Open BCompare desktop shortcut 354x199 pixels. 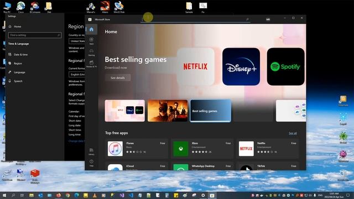(35, 7)
